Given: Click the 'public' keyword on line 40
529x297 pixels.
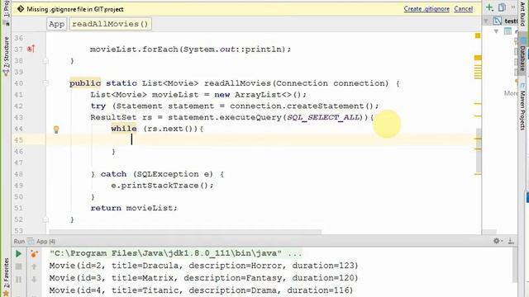Looking at the screenshot, I should [85, 83].
